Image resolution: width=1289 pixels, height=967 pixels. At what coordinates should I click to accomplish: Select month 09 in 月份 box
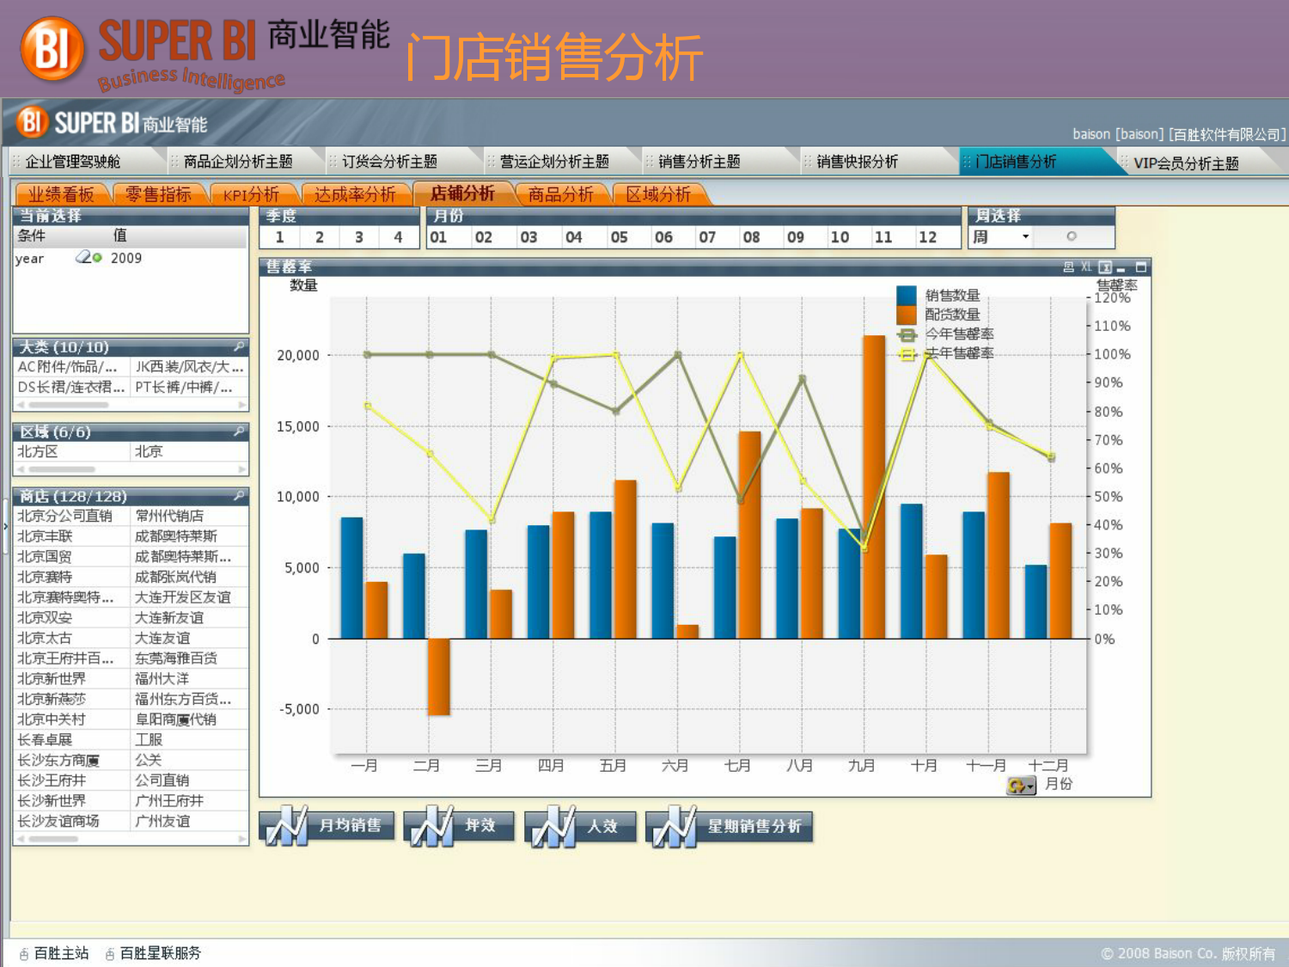click(796, 237)
